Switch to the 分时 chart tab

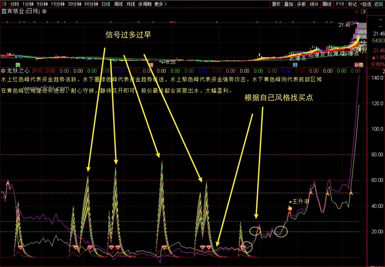pos(15,4)
